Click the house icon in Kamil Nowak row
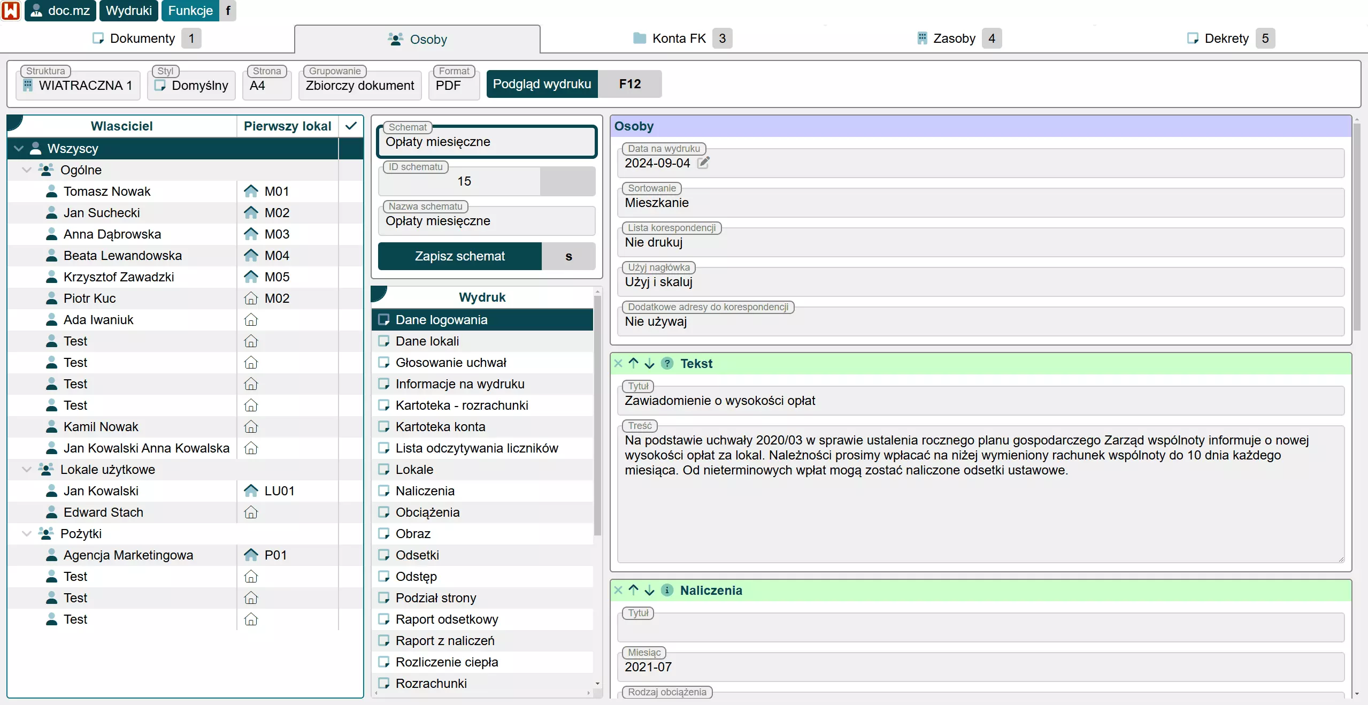Screen dimensions: 1368x705 [251, 427]
